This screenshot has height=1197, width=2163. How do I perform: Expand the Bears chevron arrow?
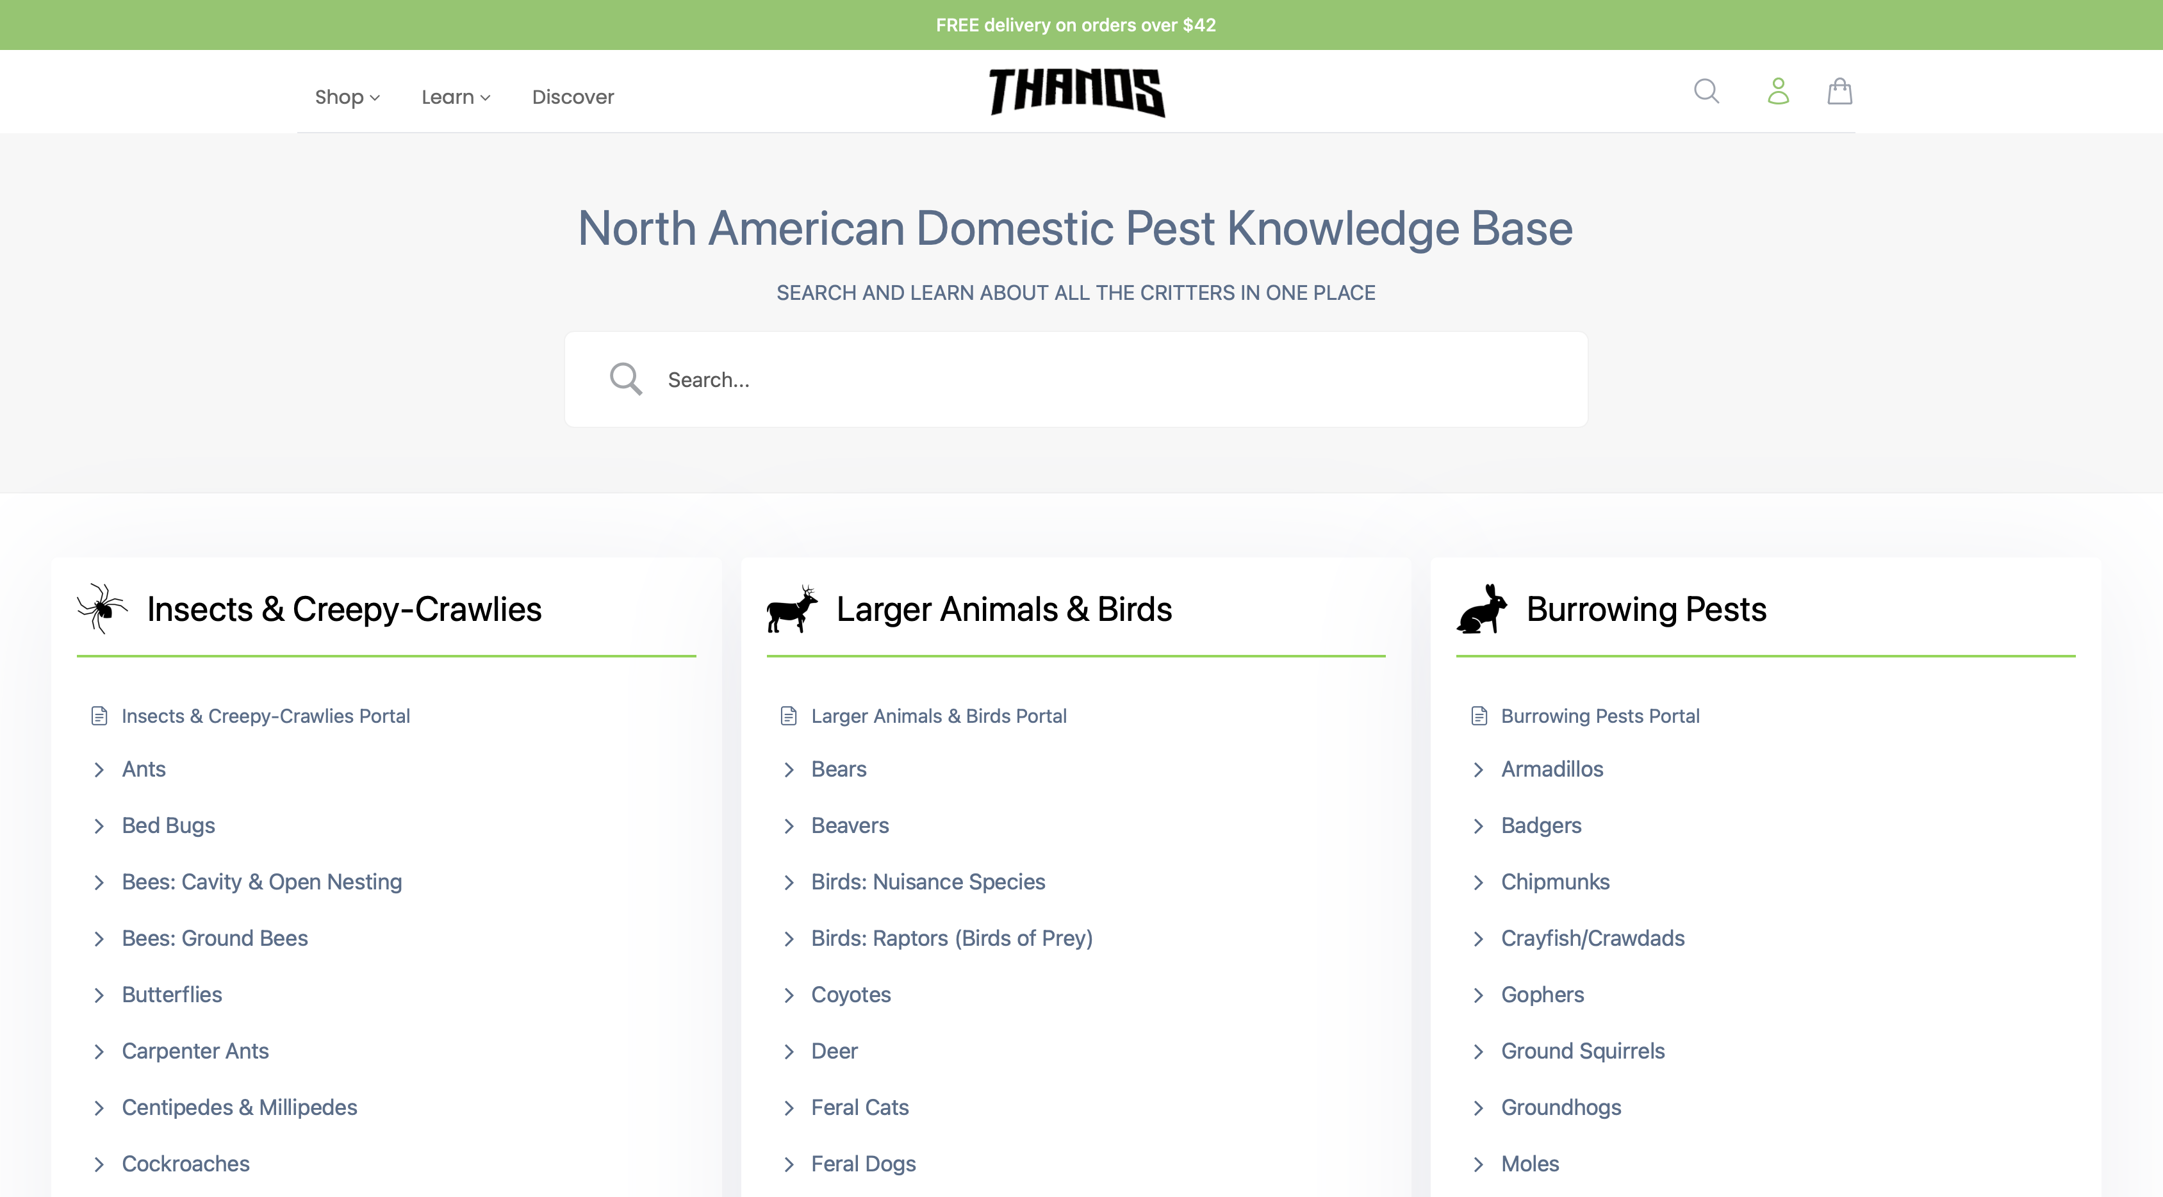coord(789,770)
